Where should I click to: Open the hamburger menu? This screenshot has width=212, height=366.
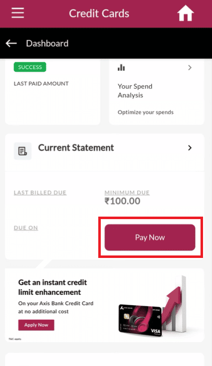18,12
